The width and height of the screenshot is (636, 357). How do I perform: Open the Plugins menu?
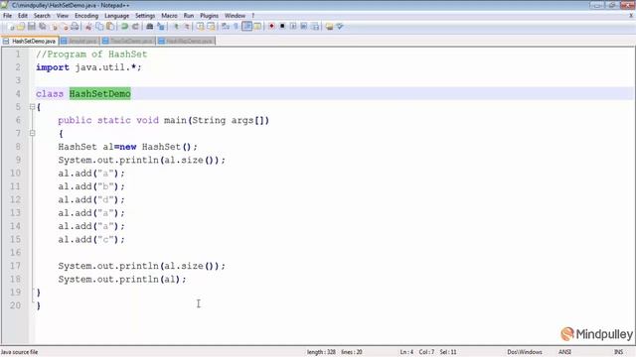pyautogui.click(x=209, y=16)
